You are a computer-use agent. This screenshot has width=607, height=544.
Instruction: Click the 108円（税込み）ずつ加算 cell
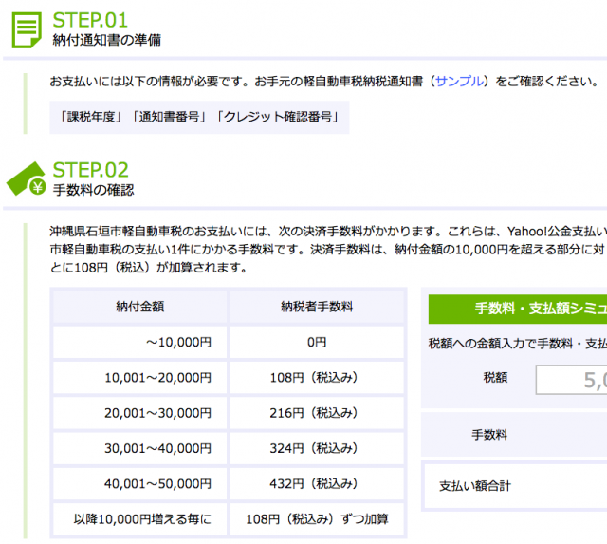point(317,519)
